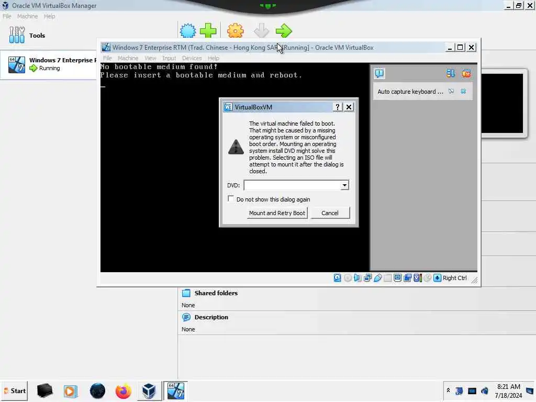This screenshot has width=536, height=402.
Task: Open VM Settings orange gear icon
Action: click(236, 31)
